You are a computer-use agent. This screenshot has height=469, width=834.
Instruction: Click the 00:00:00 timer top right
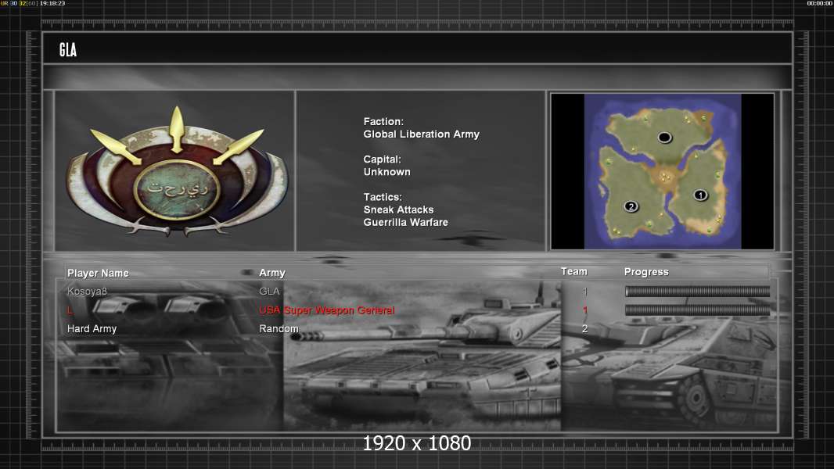pyautogui.click(x=820, y=3)
